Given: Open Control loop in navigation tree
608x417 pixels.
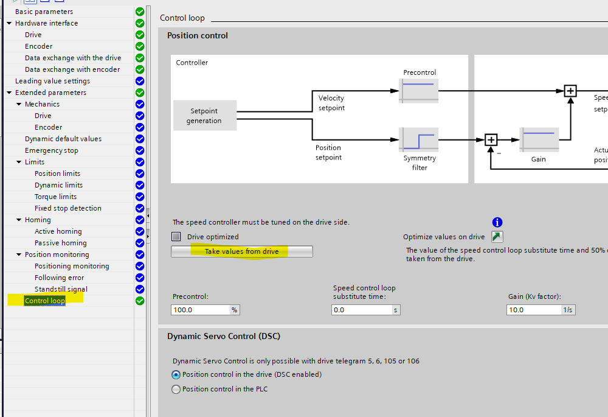Looking at the screenshot, I should (45, 301).
